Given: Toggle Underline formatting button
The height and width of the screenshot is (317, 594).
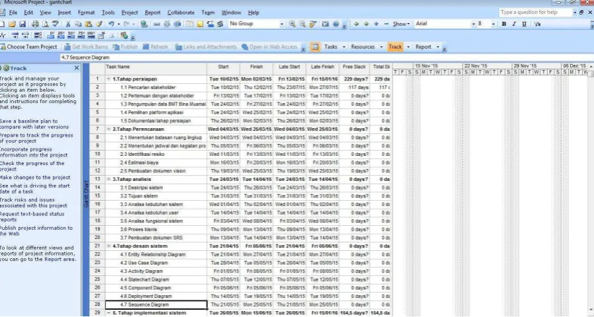Looking at the screenshot, I should [524, 24].
